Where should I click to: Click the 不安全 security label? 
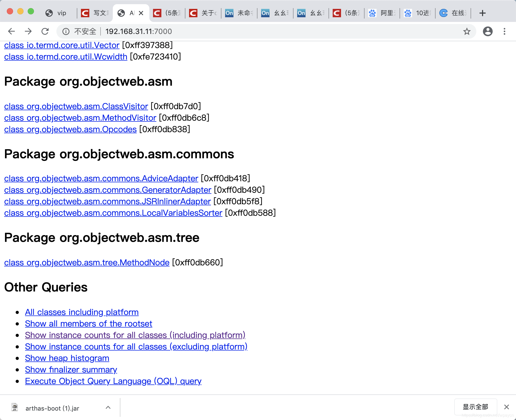pos(85,31)
